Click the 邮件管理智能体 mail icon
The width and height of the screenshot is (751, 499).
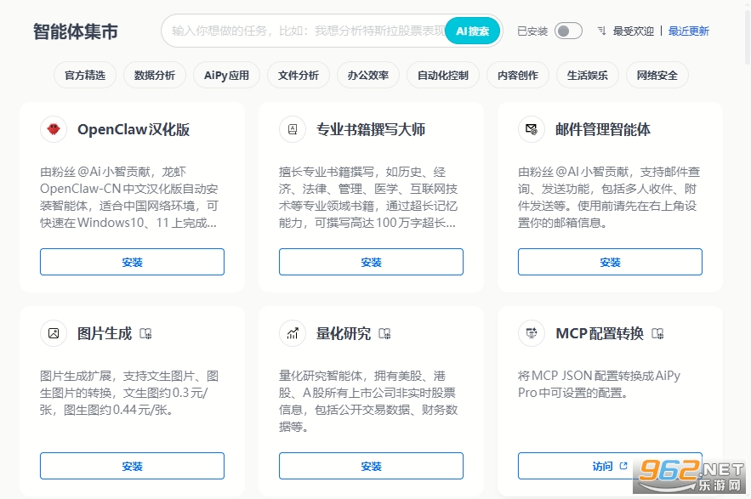pyautogui.click(x=532, y=129)
